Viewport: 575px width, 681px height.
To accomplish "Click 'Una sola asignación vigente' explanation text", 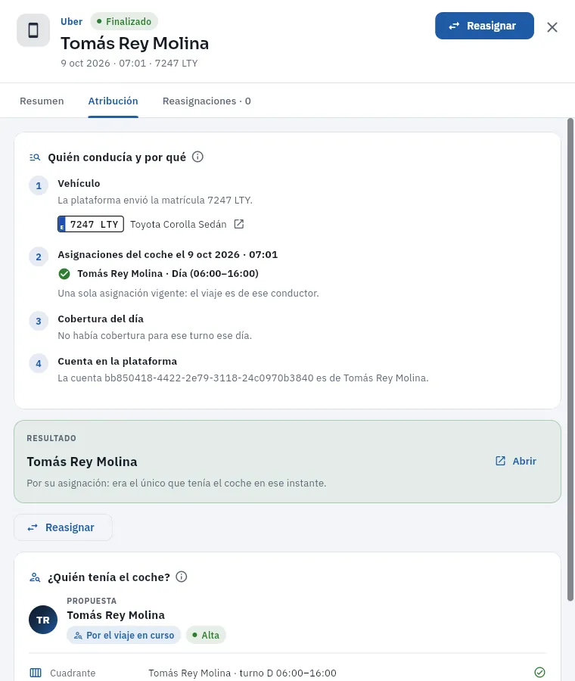I will pyautogui.click(x=188, y=293).
